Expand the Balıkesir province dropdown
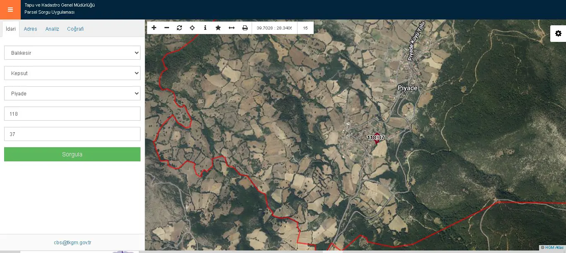566x253 pixels. click(x=72, y=53)
